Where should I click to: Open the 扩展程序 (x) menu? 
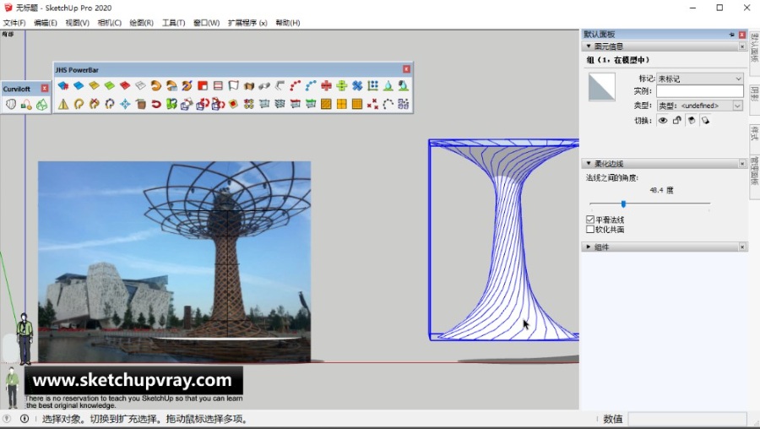coord(247,23)
